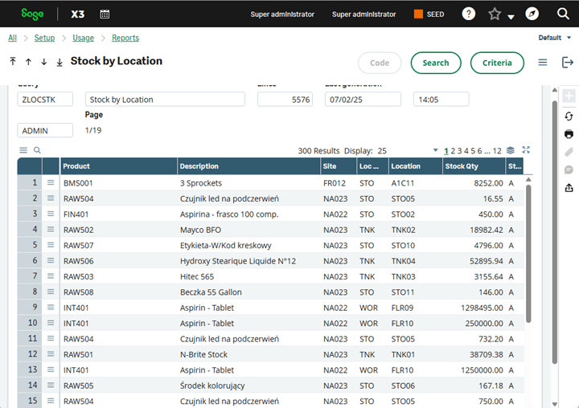Click the Search button
Viewport: 579px width, 408px height.
(435, 63)
